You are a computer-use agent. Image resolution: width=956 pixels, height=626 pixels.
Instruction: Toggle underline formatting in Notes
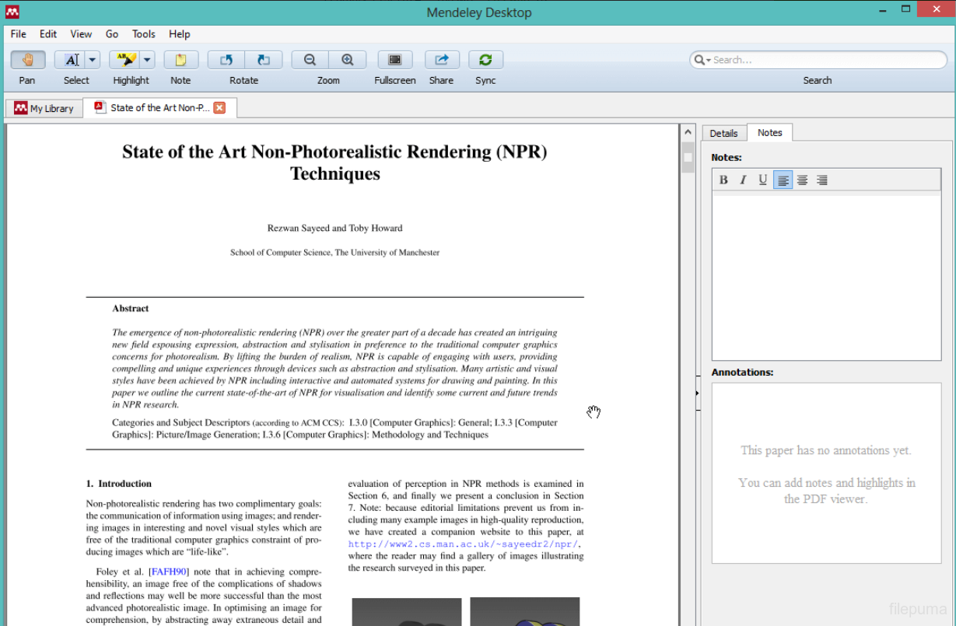click(762, 180)
